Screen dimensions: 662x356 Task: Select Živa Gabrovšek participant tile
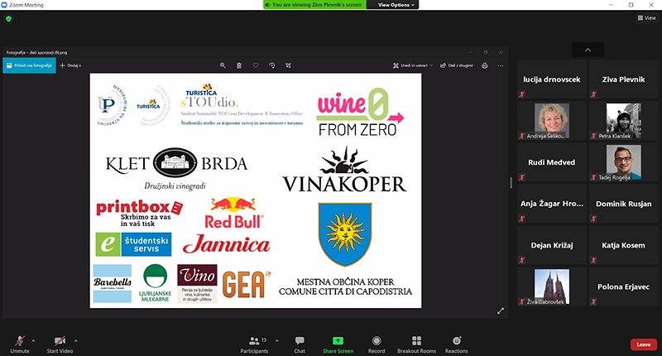[552, 286]
